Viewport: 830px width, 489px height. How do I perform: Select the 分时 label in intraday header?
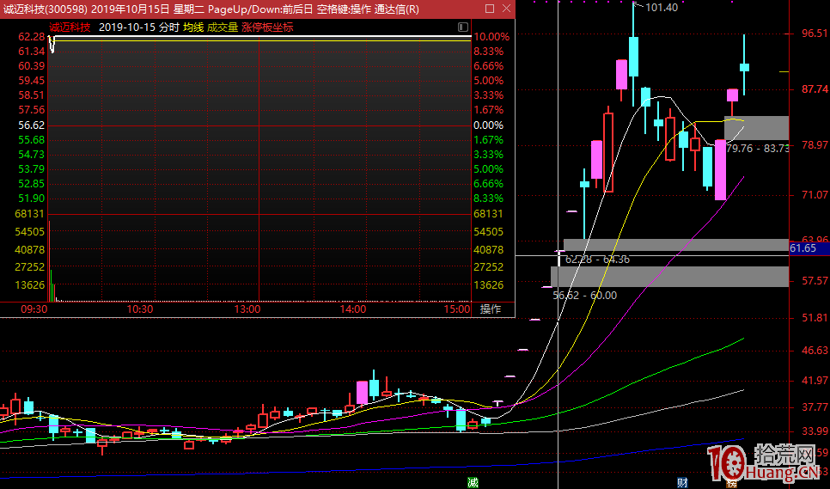pyautogui.click(x=169, y=27)
